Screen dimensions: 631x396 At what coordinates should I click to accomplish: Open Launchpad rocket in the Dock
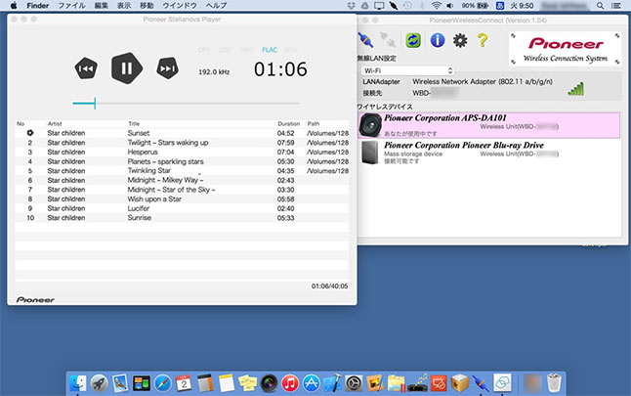pyautogui.click(x=99, y=383)
